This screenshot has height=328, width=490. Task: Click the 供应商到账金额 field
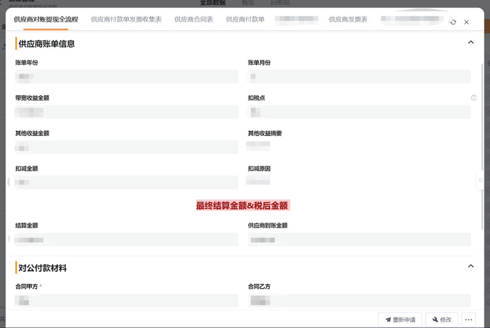[x=359, y=240]
